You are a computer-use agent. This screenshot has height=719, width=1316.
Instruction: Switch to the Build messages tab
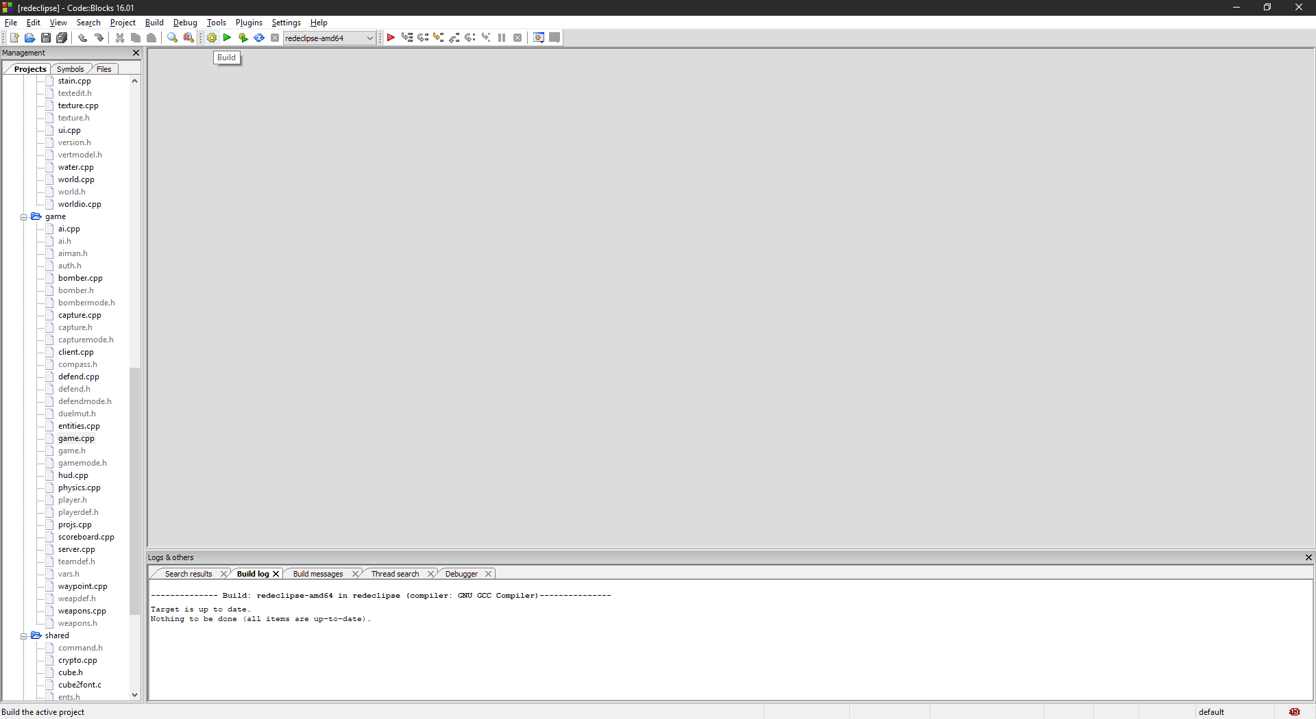[318, 573]
